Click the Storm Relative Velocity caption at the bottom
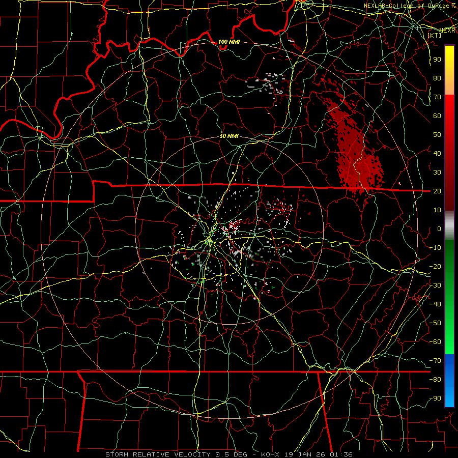 (x=228, y=454)
